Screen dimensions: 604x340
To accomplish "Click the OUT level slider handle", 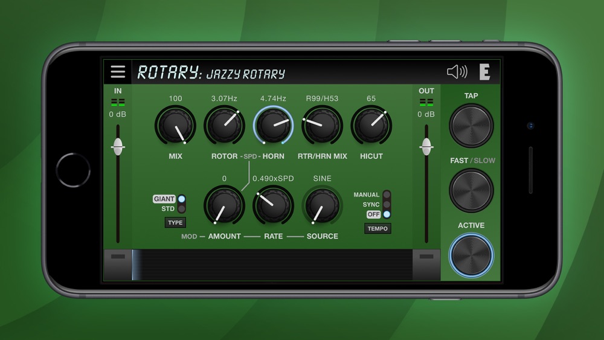I will click(426, 146).
